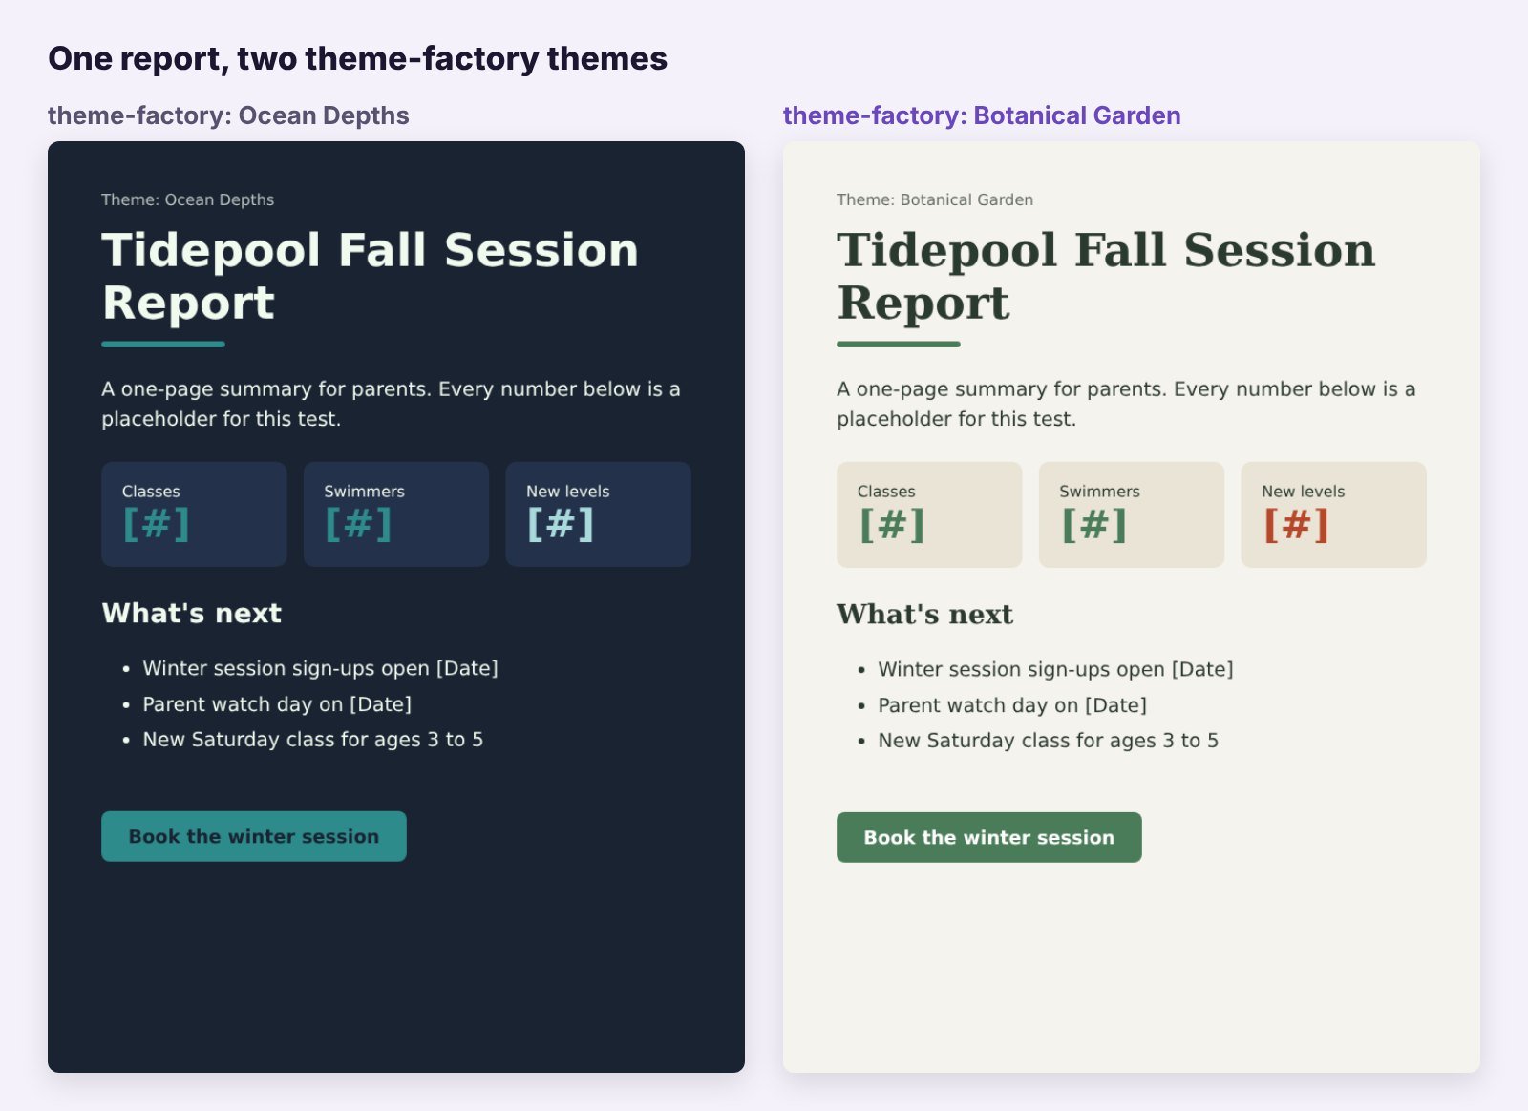Select the 'theme-factory: Ocean Depths' label
This screenshot has width=1528, height=1111.
(228, 115)
